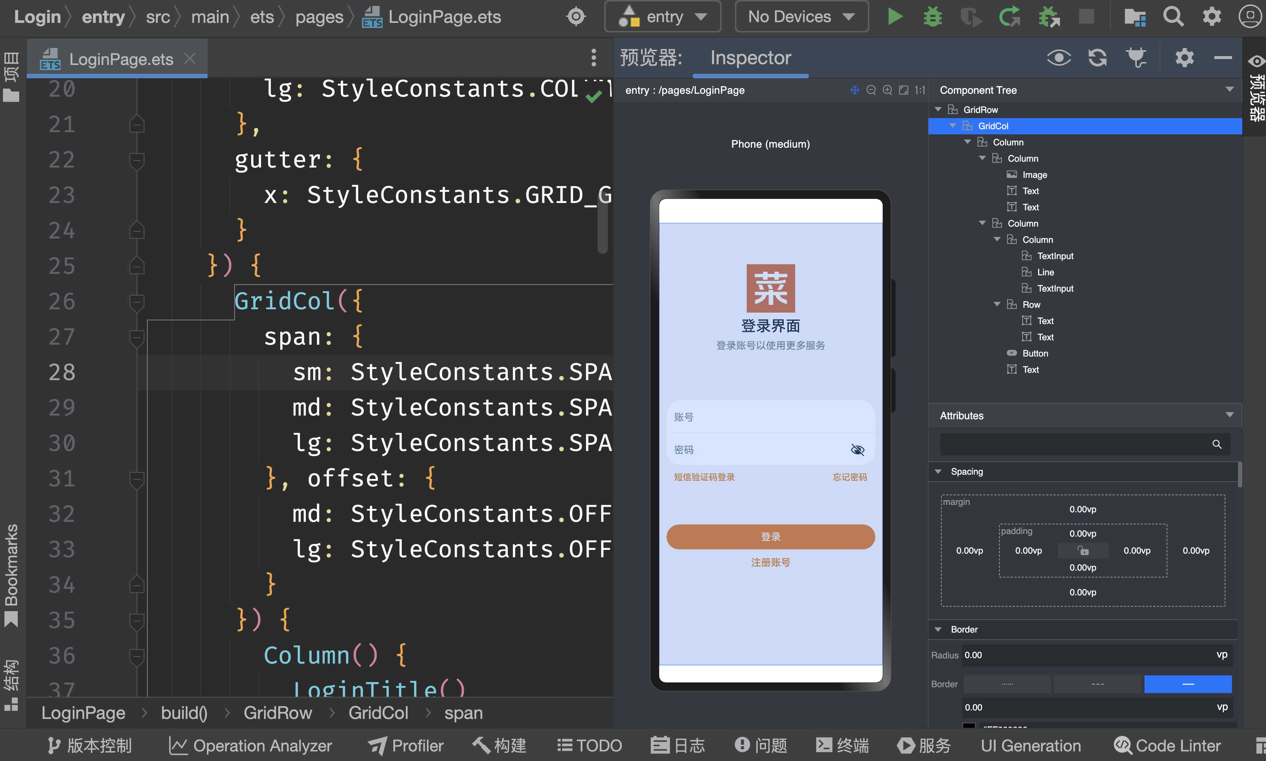Collapse the Spacing section
The image size is (1266, 761).
tap(938, 471)
